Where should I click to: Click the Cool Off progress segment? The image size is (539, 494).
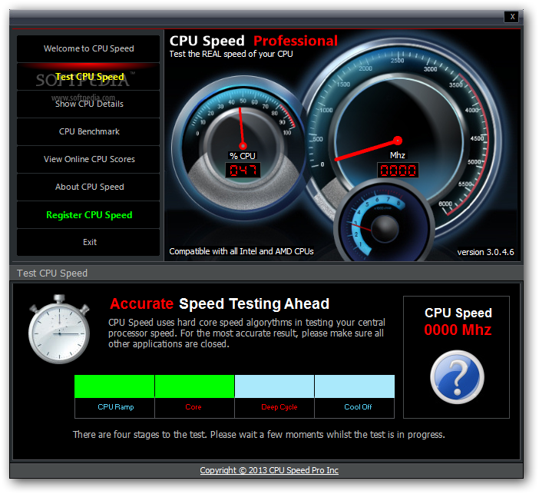pos(355,386)
